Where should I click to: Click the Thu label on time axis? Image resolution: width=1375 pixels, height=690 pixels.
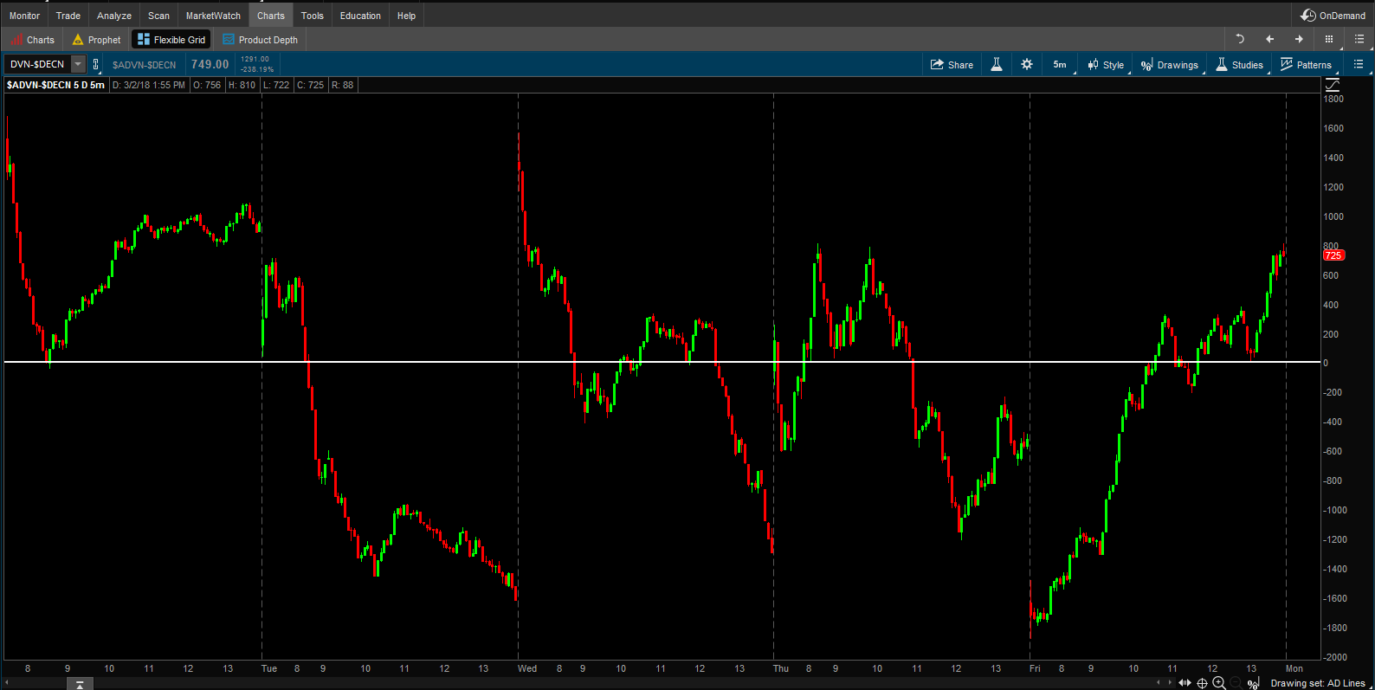pyautogui.click(x=781, y=668)
